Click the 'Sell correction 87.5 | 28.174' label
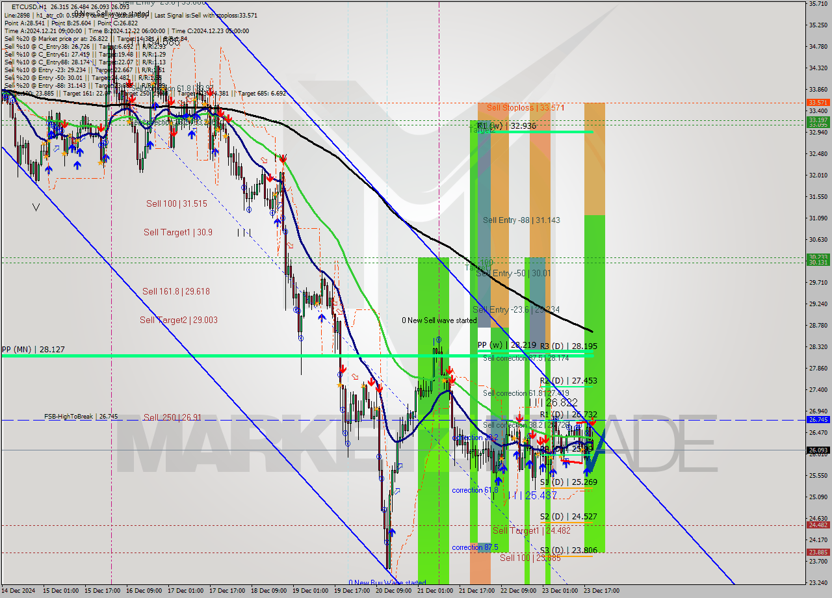832x598 pixels. (526, 358)
